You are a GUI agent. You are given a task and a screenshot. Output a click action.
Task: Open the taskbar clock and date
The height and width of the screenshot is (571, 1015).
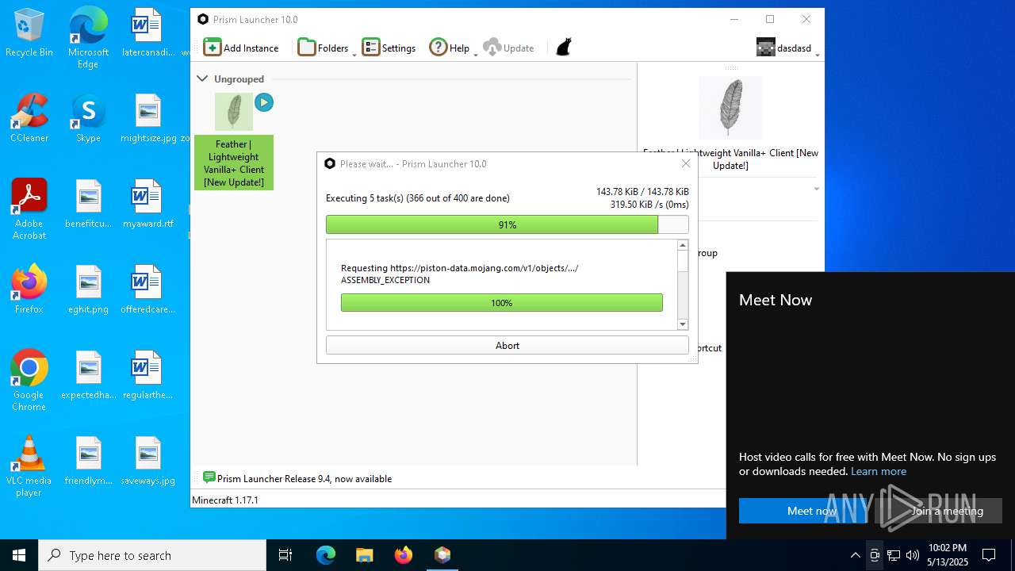948,555
